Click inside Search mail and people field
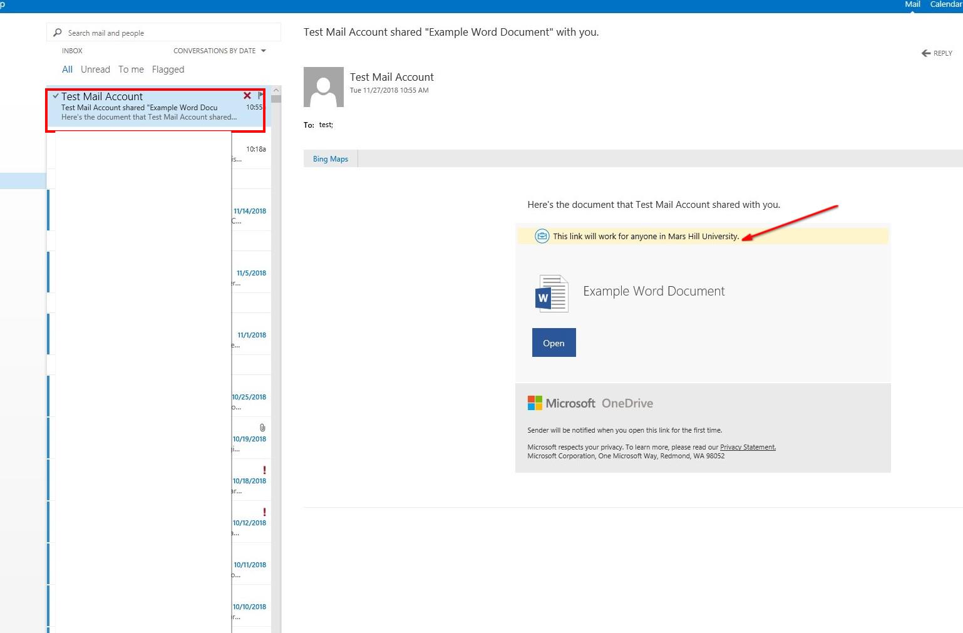 [x=163, y=33]
